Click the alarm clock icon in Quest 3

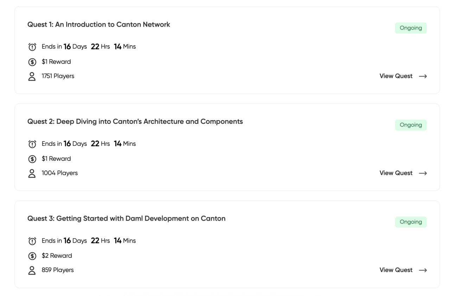click(x=32, y=241)
